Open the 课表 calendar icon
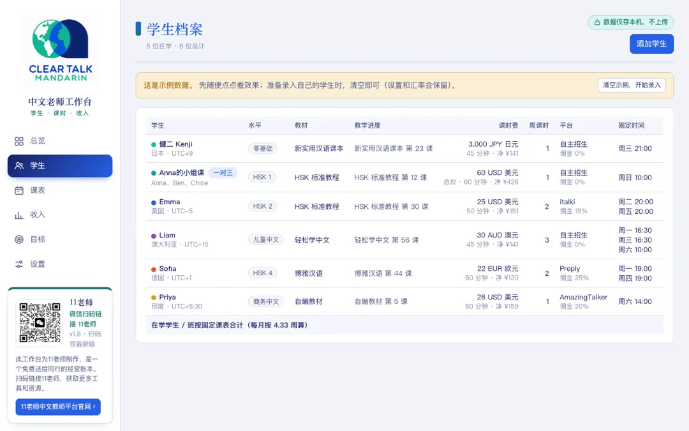This screenshot has height=431, width=689. 19,190
